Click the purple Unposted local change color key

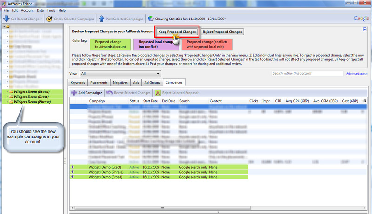coord(156,44)
